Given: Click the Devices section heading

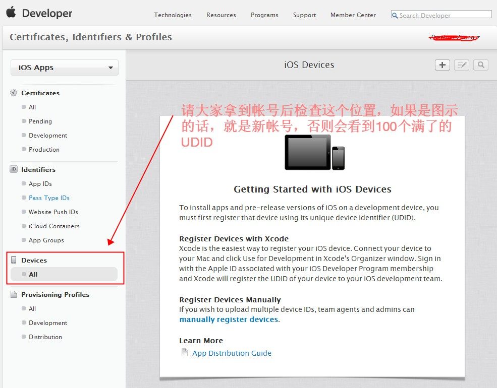Looking at the screenshot, I should click(x=34, y=260).
